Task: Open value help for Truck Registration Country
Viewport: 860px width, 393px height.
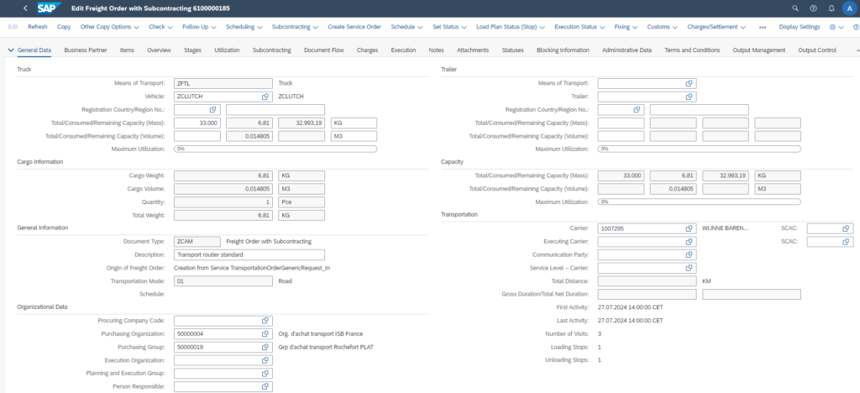Action: 212,110
